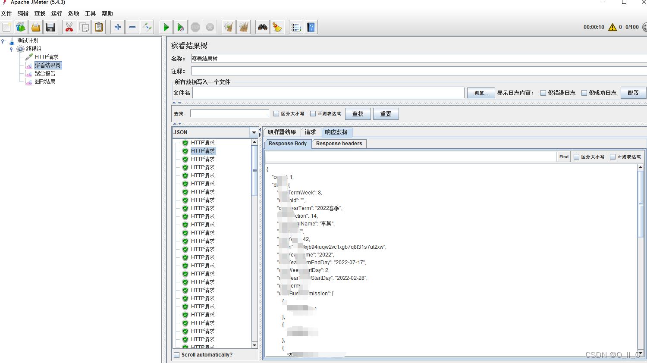
Task: Click the green shield on selected HTTP请求
Action: pos(185,151)
